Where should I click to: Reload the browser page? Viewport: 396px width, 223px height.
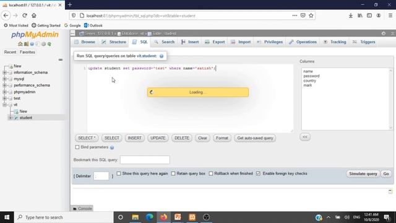pos(25,15)
